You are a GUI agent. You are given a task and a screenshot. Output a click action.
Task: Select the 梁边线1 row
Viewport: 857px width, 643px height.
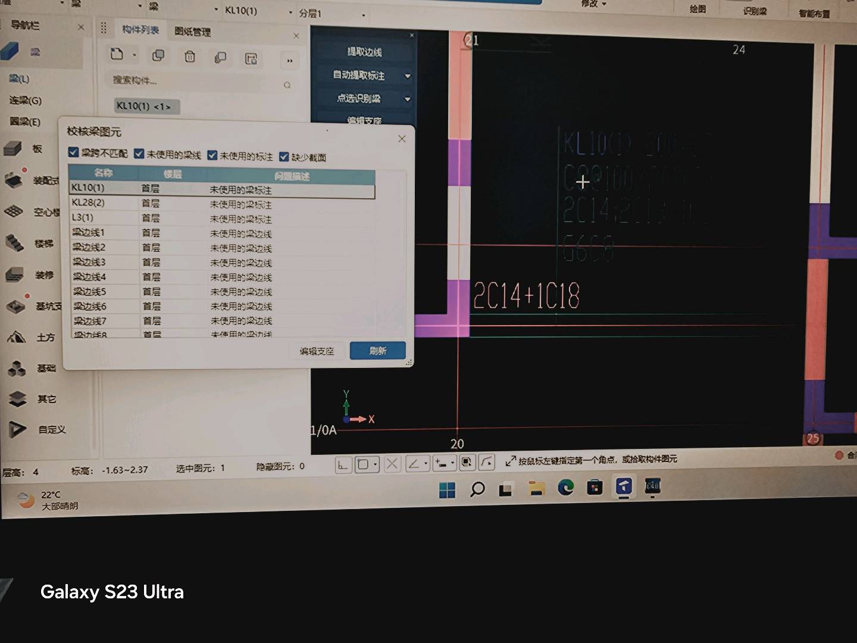[222, 233]
